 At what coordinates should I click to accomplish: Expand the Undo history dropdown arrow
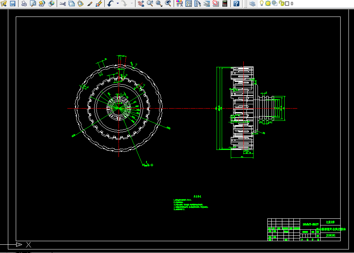(118, 4)
